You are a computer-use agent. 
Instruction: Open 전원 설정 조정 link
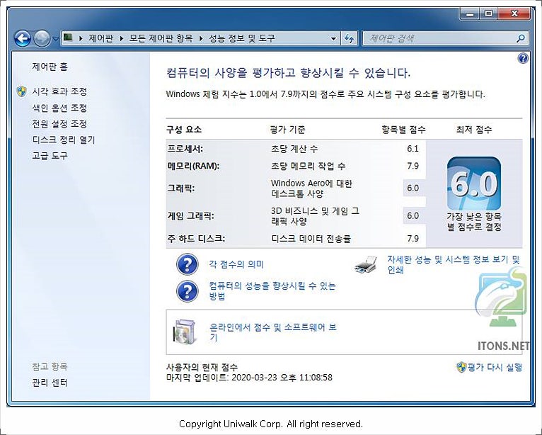coord(59,124)
